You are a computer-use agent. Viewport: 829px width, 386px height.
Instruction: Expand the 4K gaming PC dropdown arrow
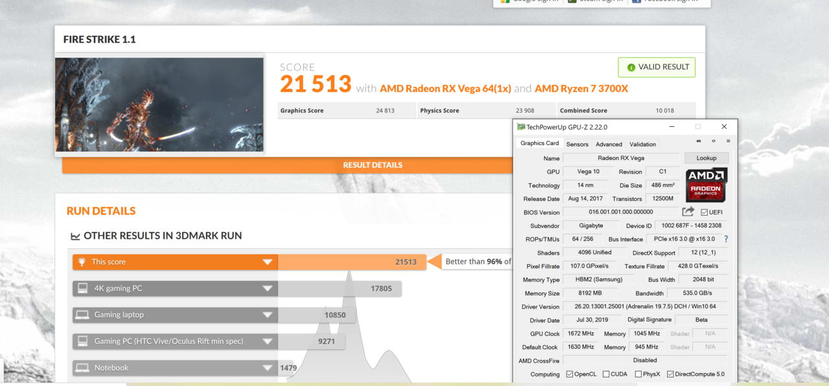coord(267,289)
